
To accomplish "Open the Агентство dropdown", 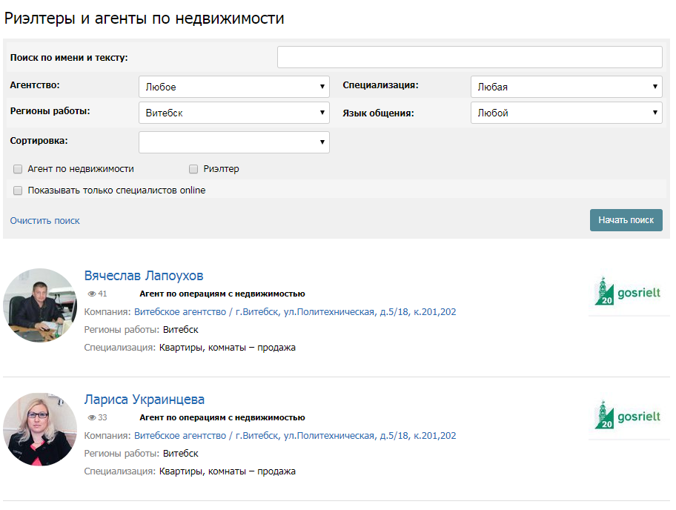I will pyautogui.click(x=233, y=87).
